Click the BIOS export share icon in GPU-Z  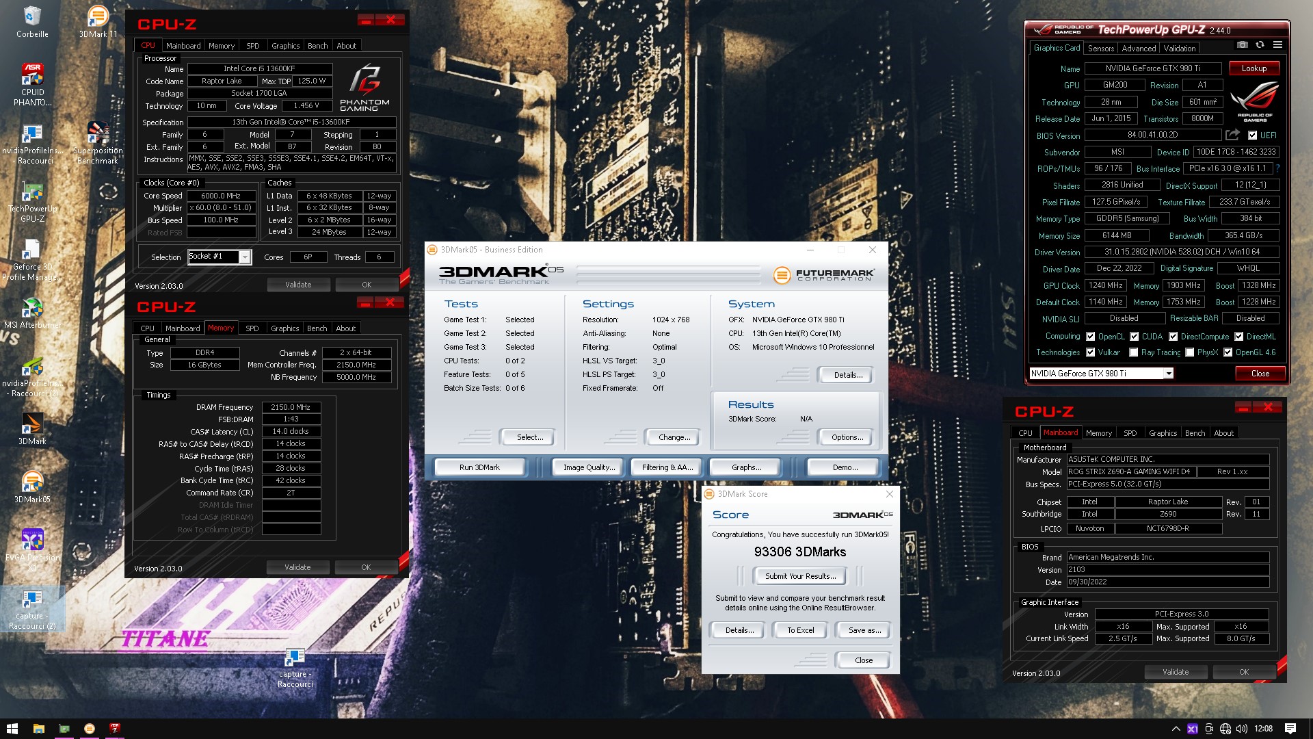1232,135
